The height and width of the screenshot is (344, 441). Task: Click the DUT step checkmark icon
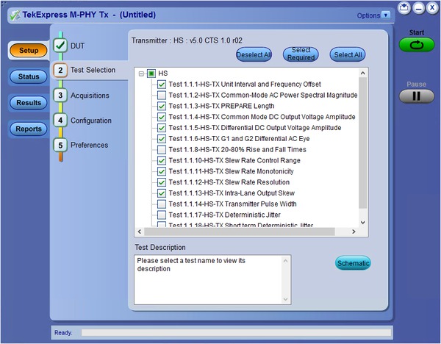(60, 45)
